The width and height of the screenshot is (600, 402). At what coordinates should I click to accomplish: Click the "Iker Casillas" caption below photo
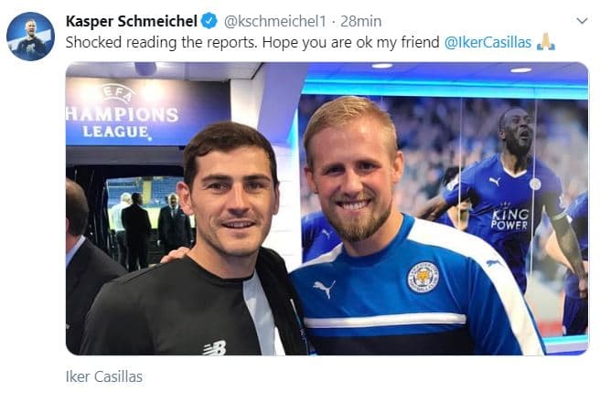[x=104, y=376]
